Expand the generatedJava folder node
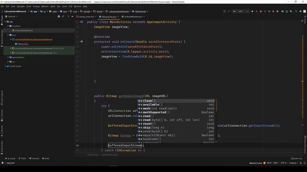This screenshot has height=172, width=307. pos(8,57)
